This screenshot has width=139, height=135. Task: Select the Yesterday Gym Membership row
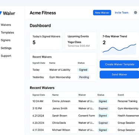click(x=63, y=77)
